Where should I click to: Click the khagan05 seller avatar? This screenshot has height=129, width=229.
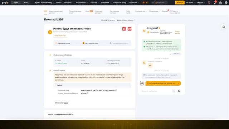pyautogui.click(x=144, y=31)
